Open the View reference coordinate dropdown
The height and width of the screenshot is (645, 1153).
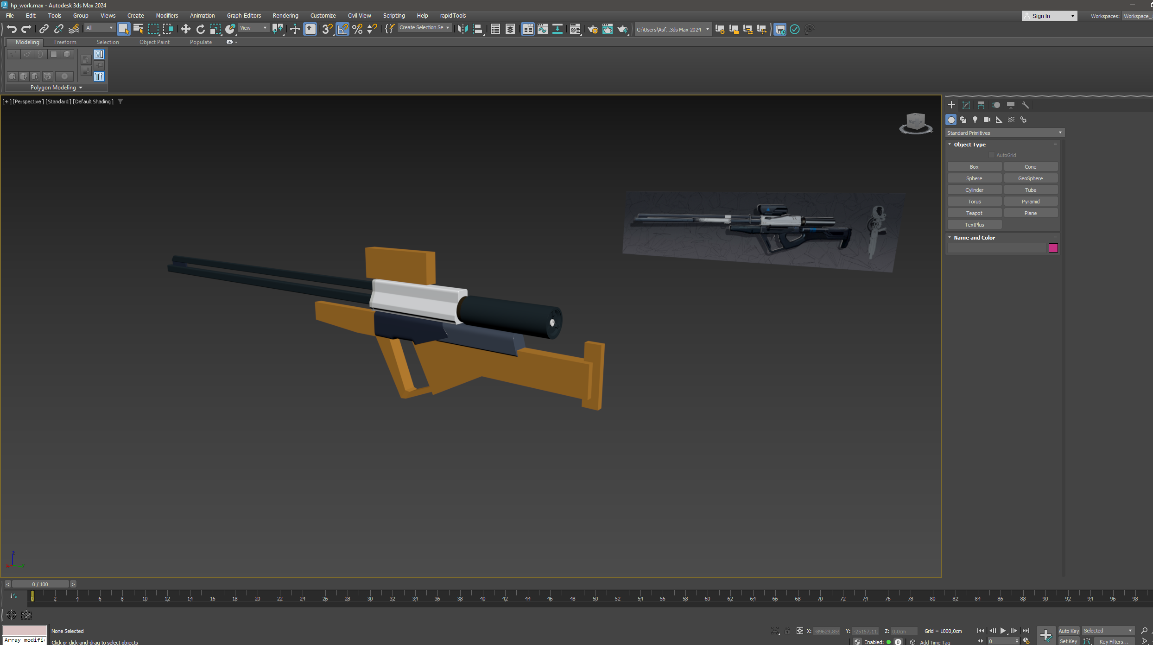tap(253, 28)
